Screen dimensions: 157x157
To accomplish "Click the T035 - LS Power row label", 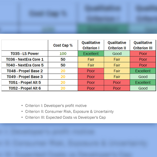I will (x=25, y=54).
